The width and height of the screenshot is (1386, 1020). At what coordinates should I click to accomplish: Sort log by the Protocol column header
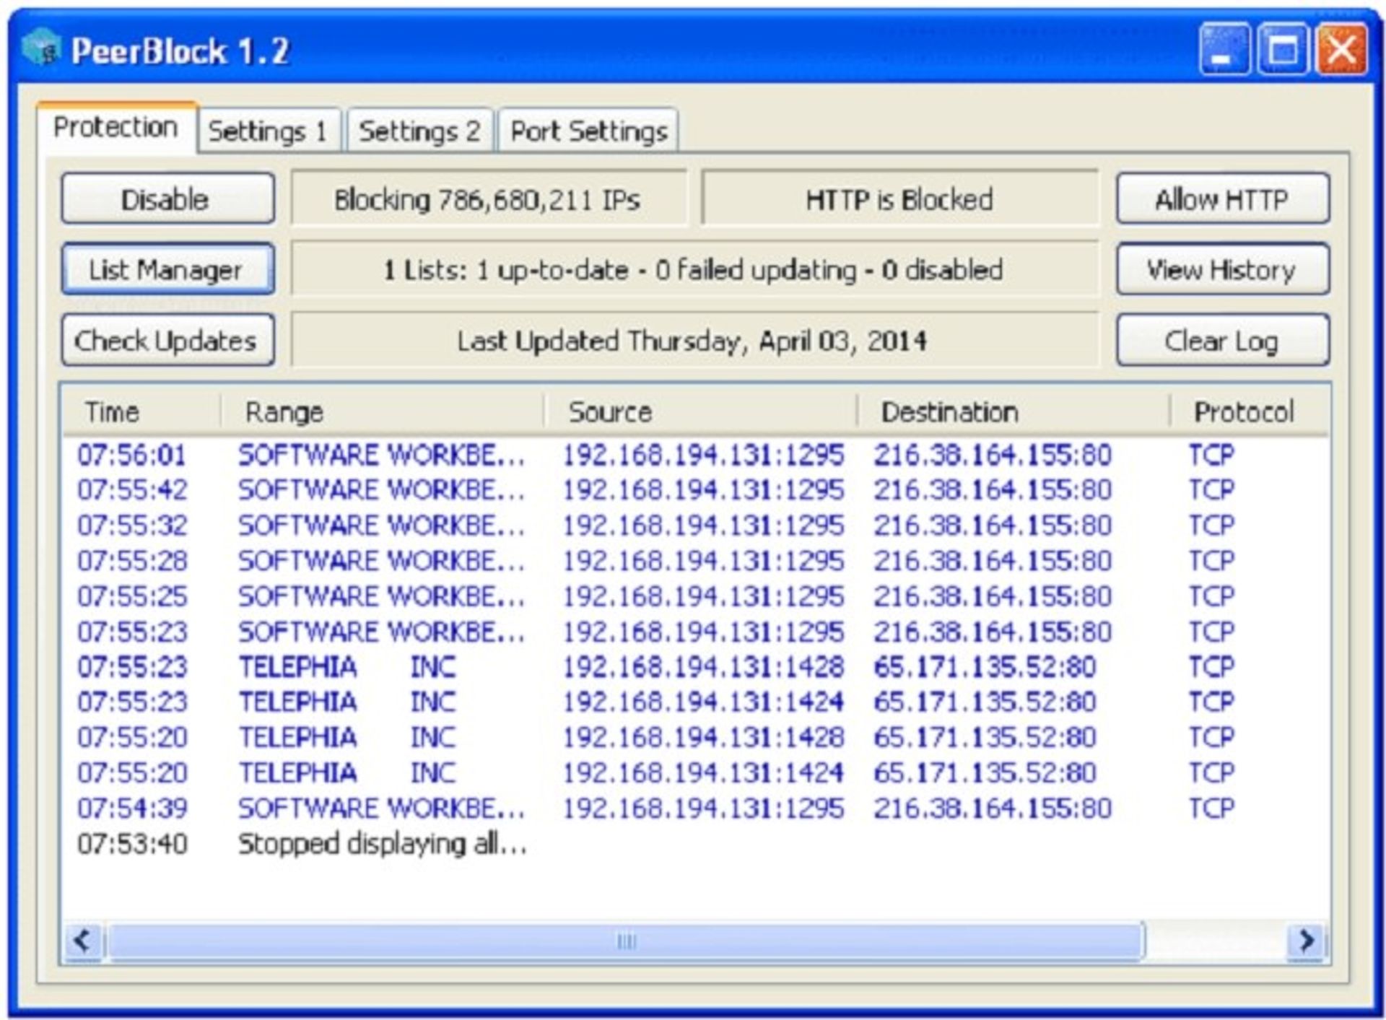[x=1249, y=411]
